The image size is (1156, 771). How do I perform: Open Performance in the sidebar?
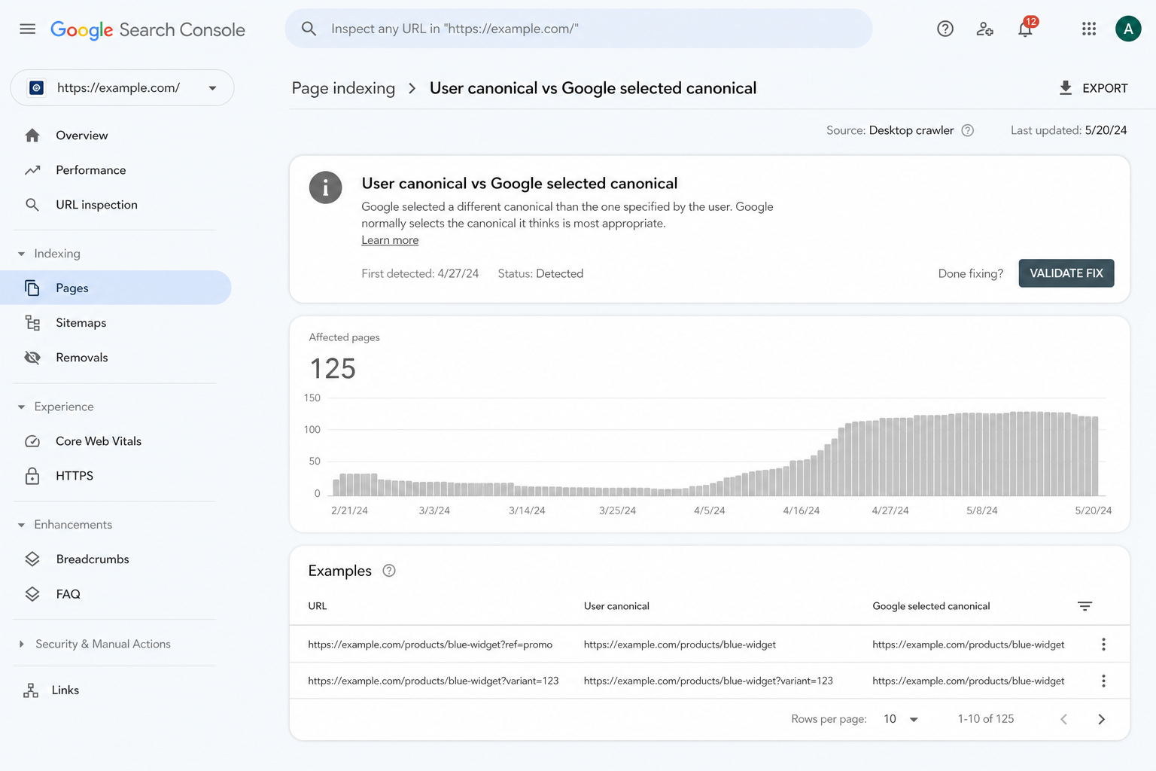[x=91, y=170]
